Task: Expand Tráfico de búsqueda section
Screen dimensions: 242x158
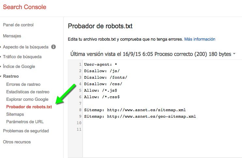Action: [x=22, y=57]
